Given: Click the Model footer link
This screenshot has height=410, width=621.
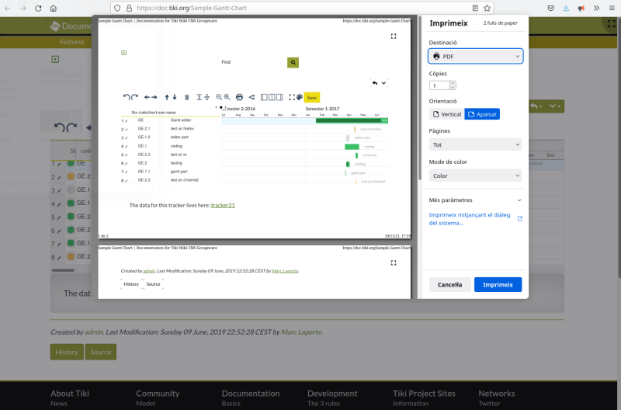Looking at the screenshot, I should (x=145, y=403).
